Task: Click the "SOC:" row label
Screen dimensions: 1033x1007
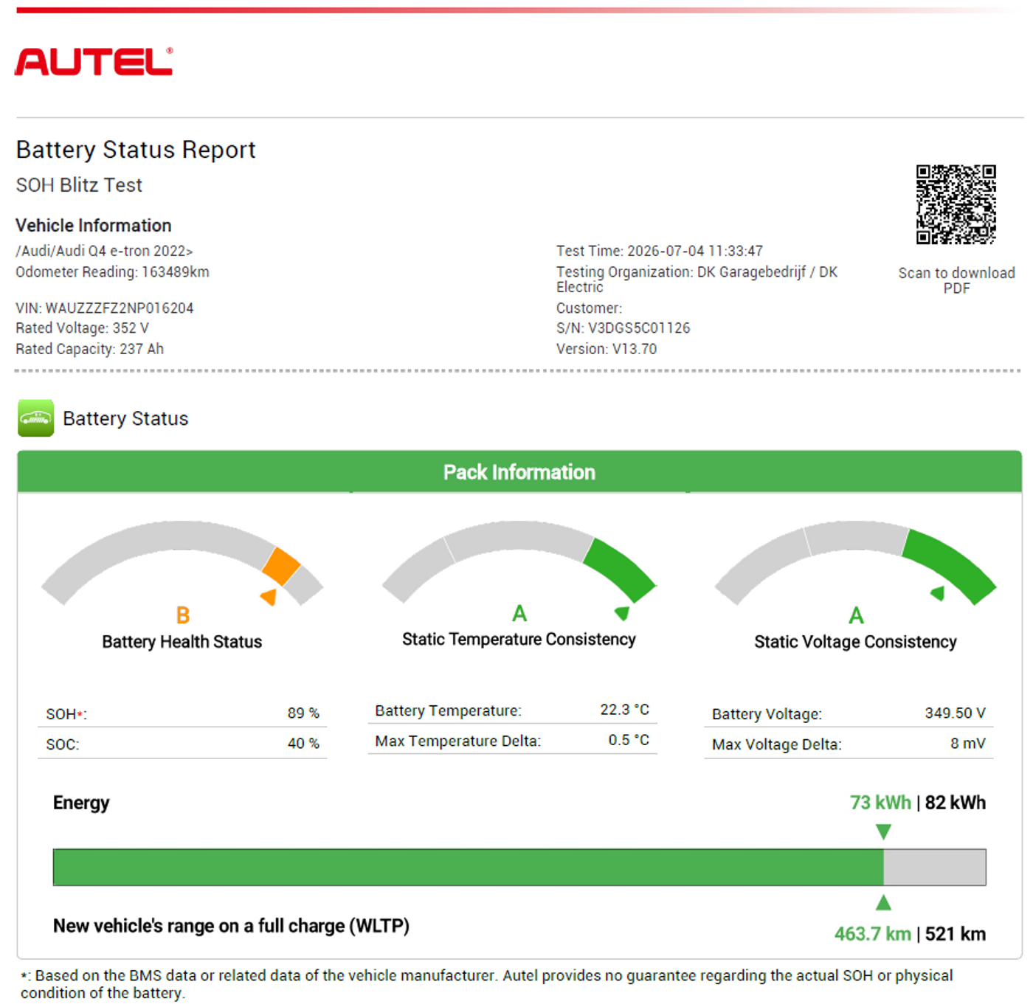Action: click(63, 744)
